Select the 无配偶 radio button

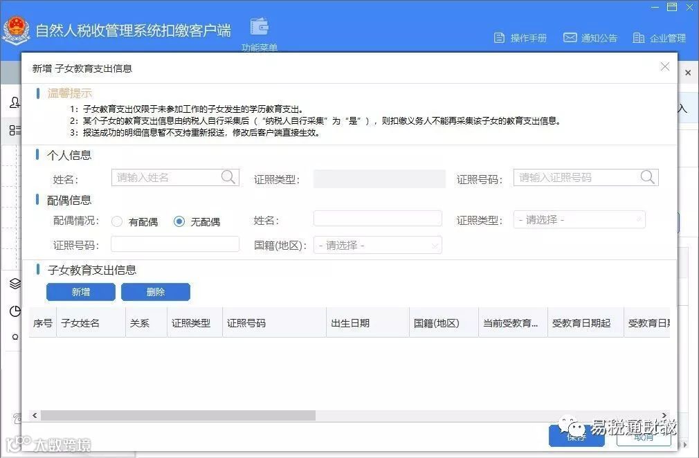tap(179, 221)
